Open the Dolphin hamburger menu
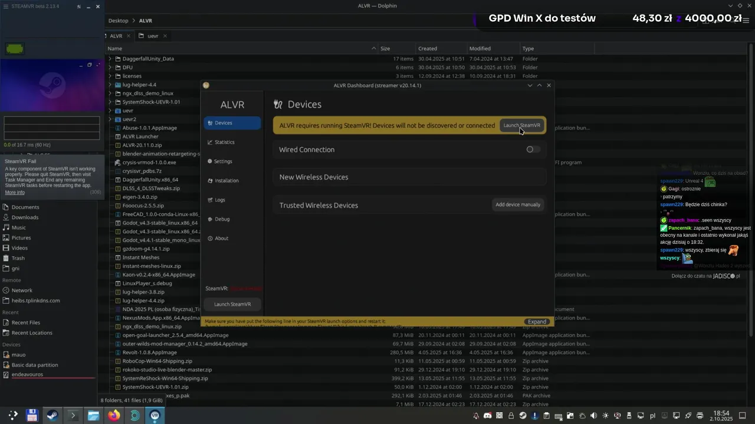 (x=746, y=20)
